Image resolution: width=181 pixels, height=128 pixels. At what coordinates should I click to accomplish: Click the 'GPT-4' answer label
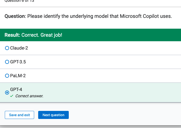click(x=16, y=90)
